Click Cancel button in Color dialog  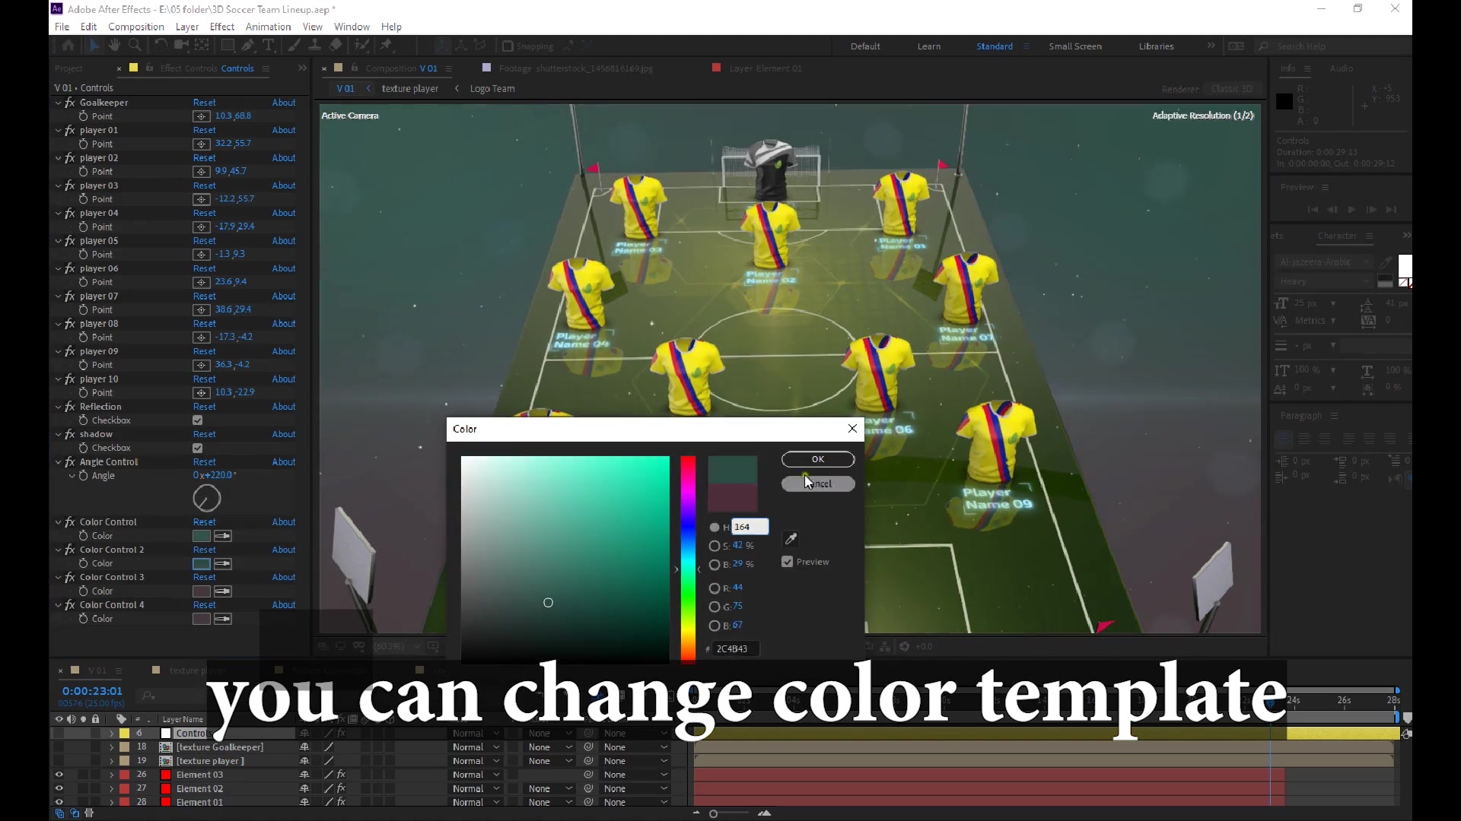[x=818, y=483]
